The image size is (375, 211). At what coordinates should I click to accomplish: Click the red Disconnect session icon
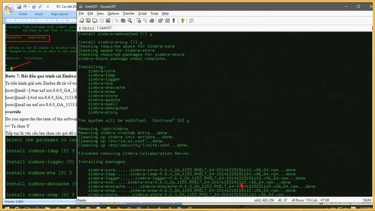click(x=108, y=21)
